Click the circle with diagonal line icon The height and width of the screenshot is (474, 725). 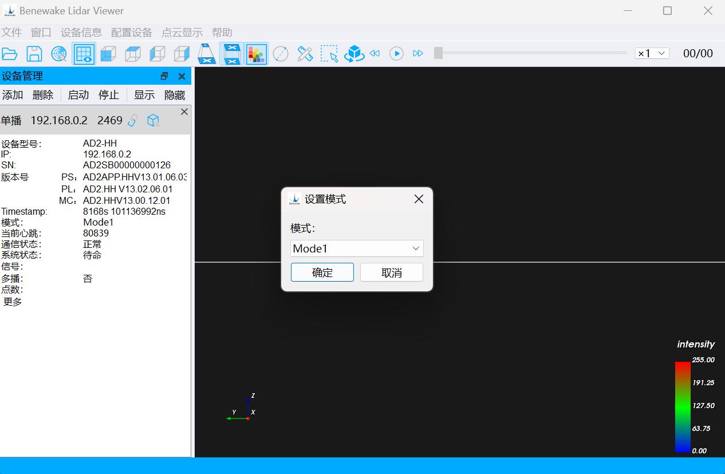point(281,54)
